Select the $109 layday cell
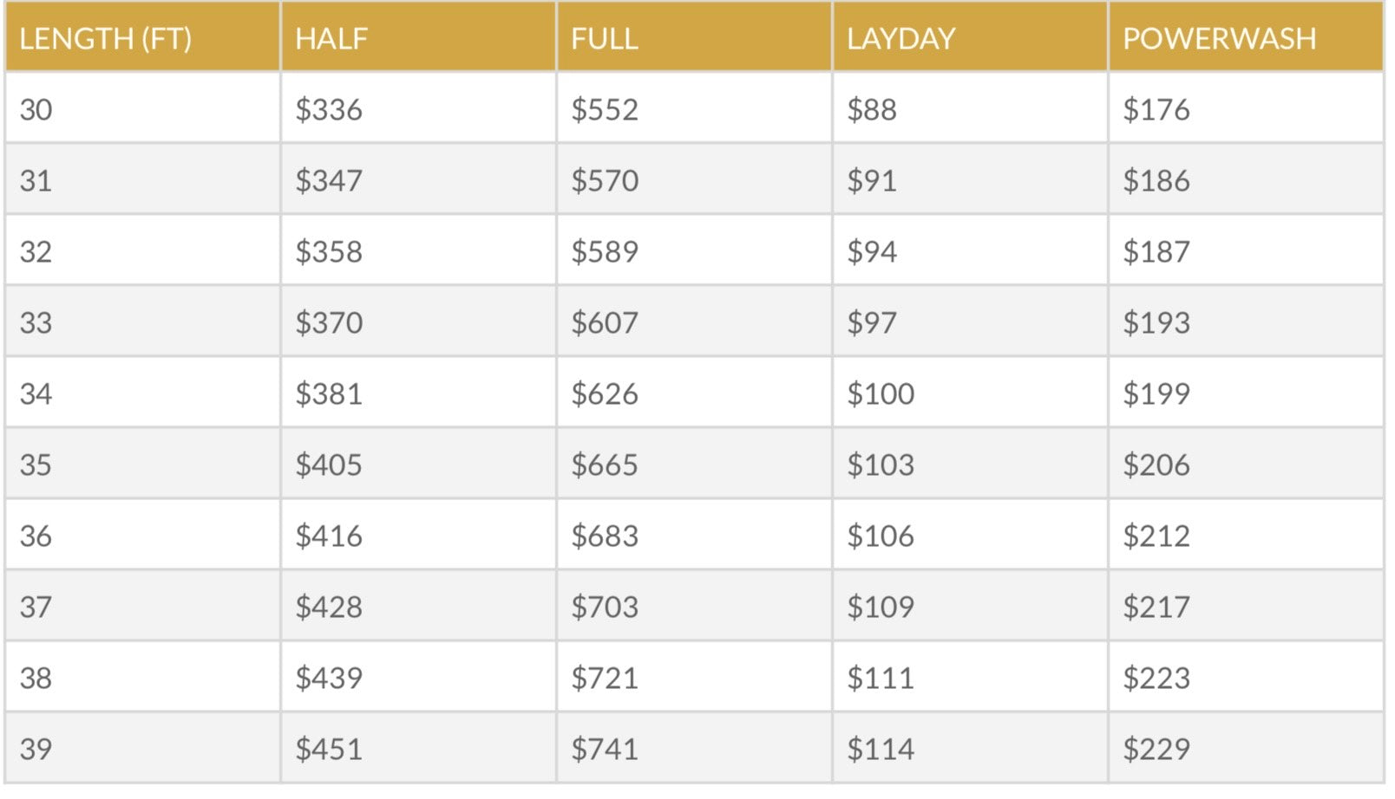1395x799 pixels. coord(881,607)
